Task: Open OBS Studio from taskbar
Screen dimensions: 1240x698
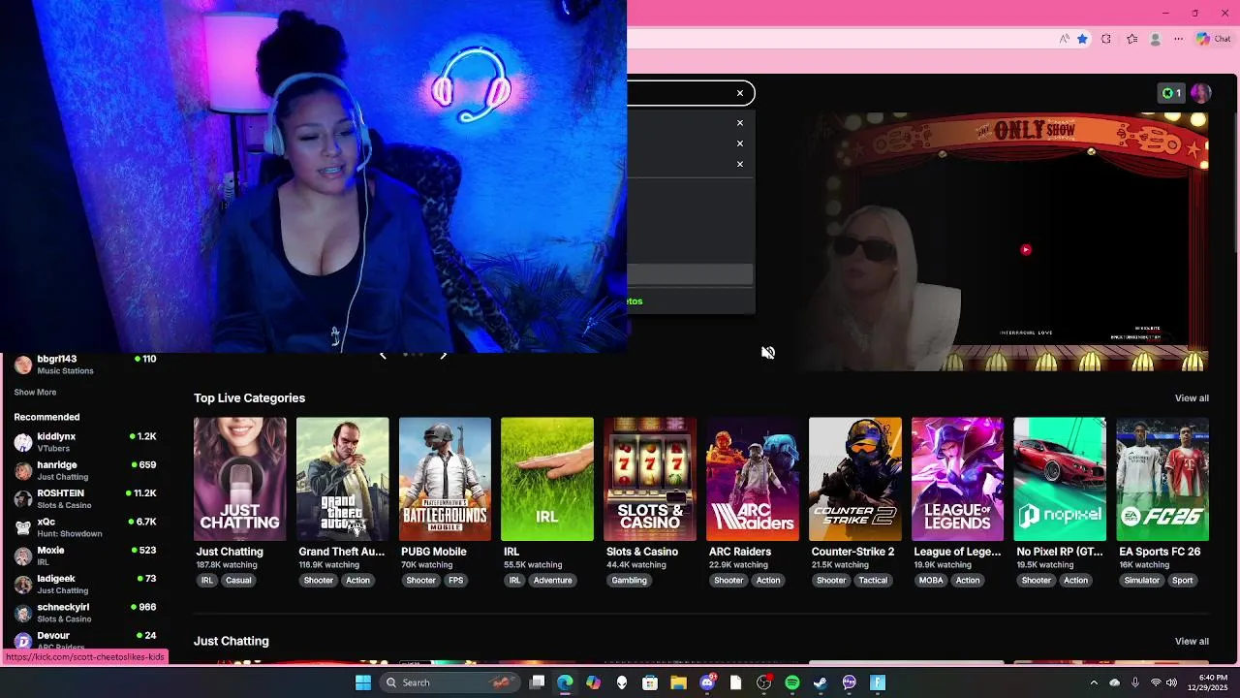Action: pyautogui.click(x=764, y=682)
